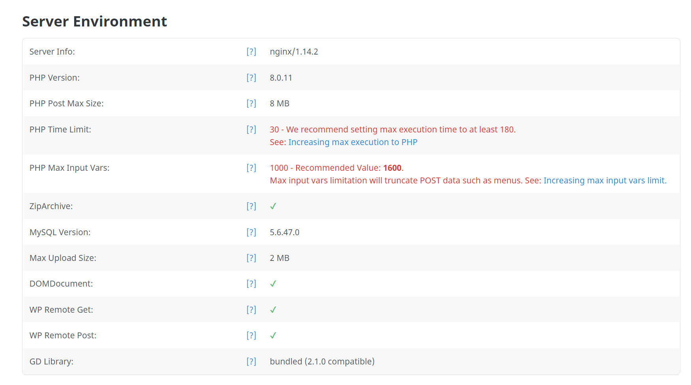Click the PHP Max Input Vars label
The height and width of the screenshot is (385, 691).
click(69, 168)
